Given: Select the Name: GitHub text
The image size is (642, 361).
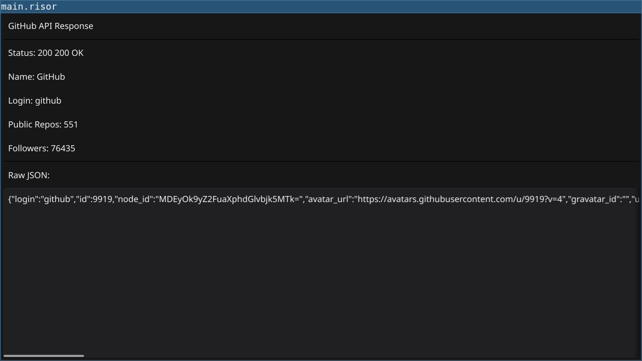Looking at the screenshot, I should (x=37, y=77).
